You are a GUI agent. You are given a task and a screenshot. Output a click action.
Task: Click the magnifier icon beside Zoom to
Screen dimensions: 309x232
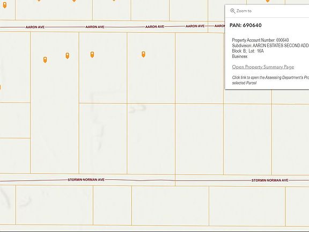coord(233,11)
